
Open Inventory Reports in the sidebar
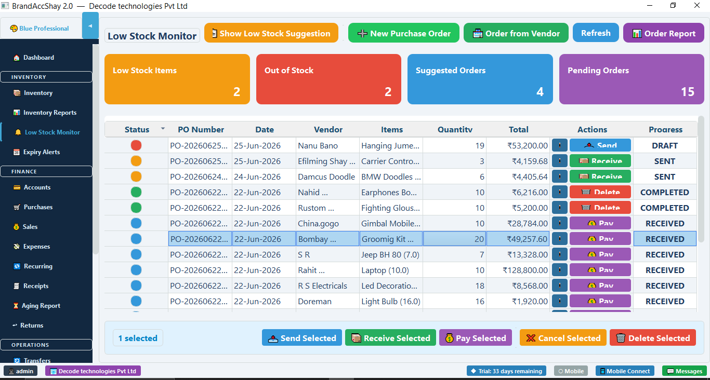[x=45, y=113]
